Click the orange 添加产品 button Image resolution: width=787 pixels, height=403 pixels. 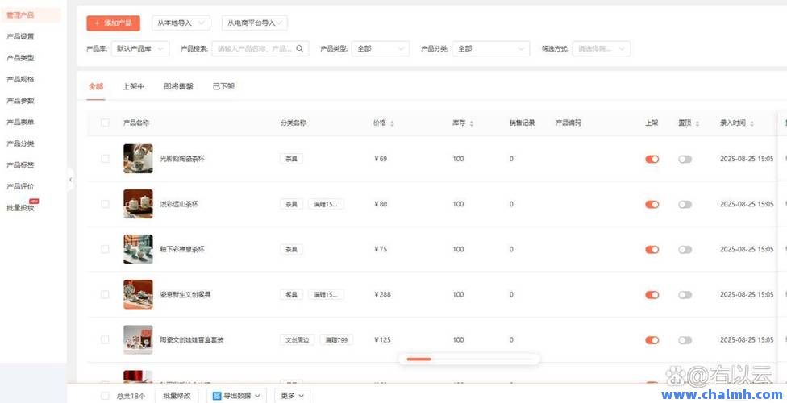pyautogui.click(x=114, y=23)
